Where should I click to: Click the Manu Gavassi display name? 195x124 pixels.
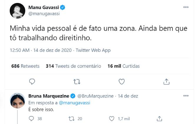tap(43, 7)
